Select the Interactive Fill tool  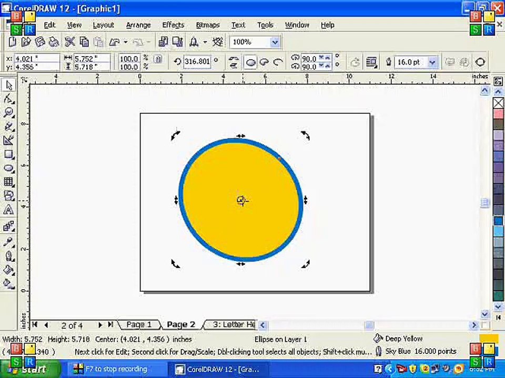[8, 283]
